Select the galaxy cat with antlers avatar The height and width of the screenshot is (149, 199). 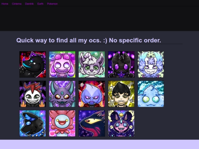point(121,123)
